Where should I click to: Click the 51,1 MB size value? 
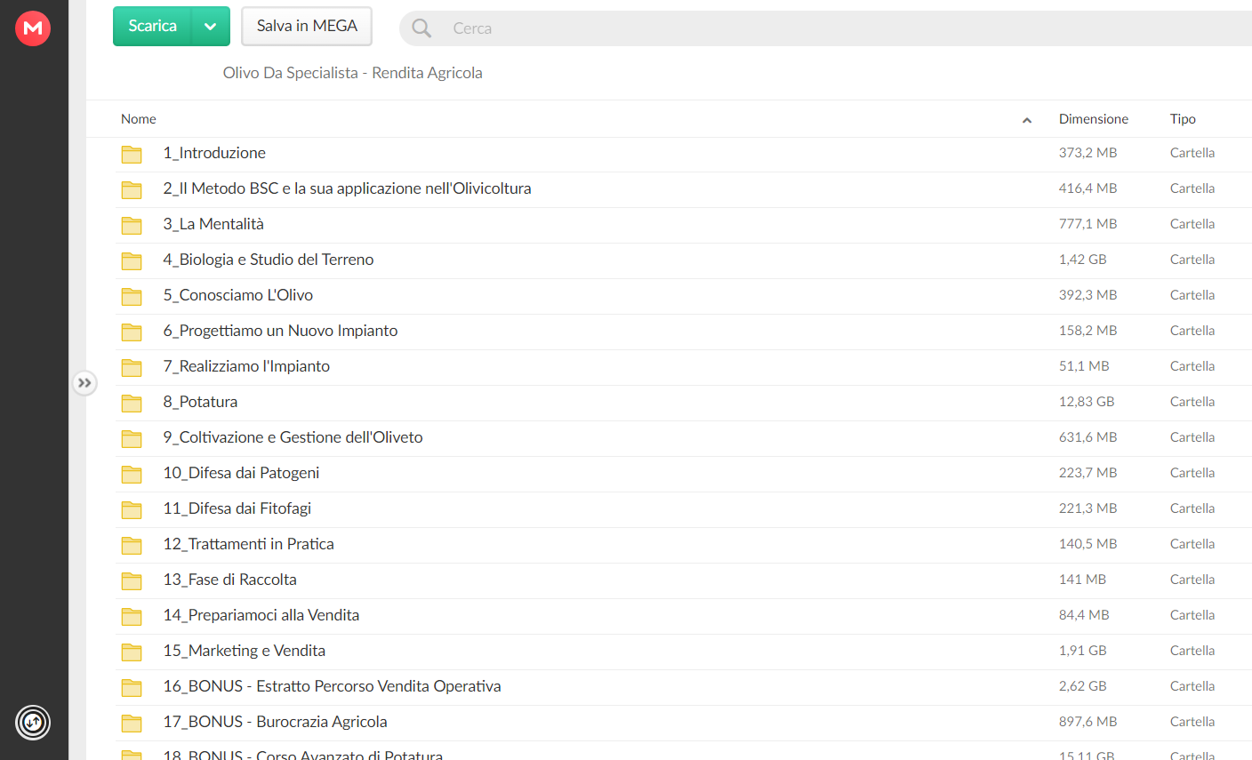[x=1084, y=366]
